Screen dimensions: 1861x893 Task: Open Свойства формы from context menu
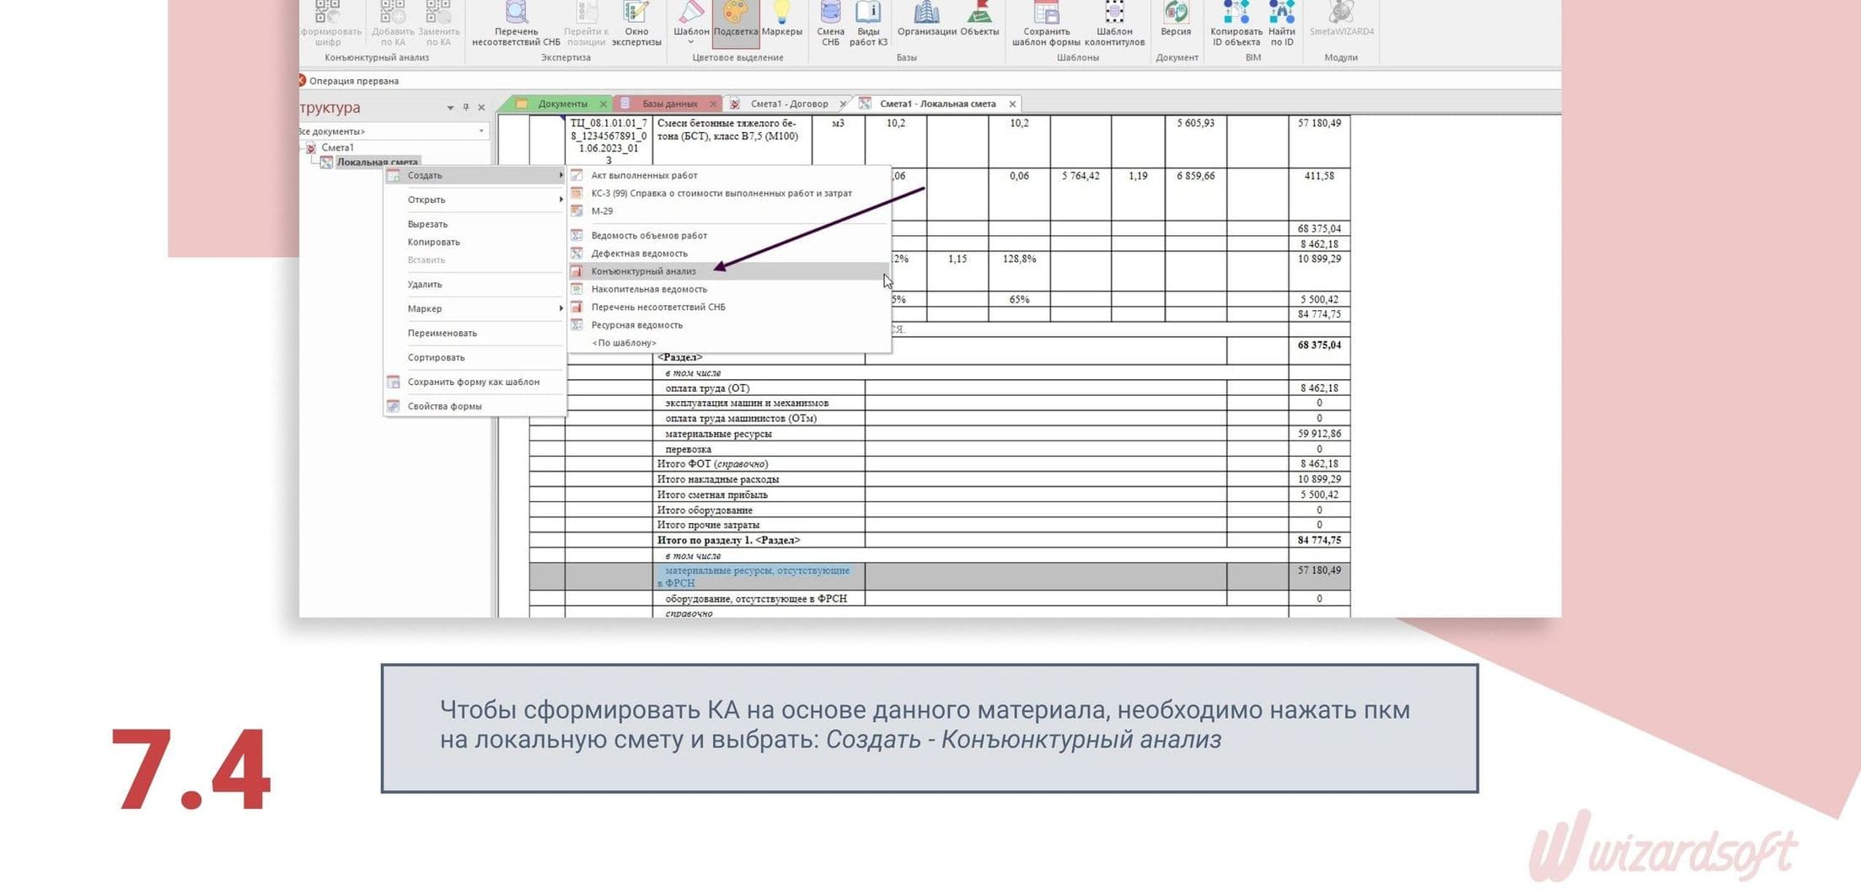coord(444,406)
